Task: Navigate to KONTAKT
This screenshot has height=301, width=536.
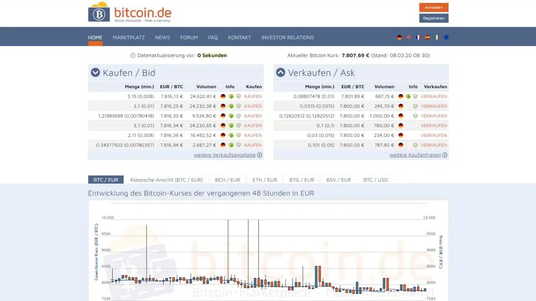Action: click(240, 37)
